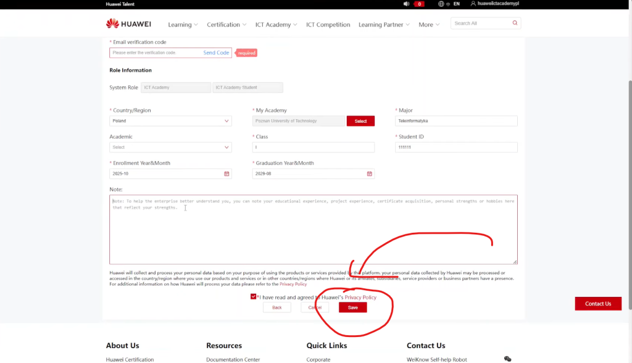Click the Huawei logo in header
632x363 pixels.
tap(128, 24)
